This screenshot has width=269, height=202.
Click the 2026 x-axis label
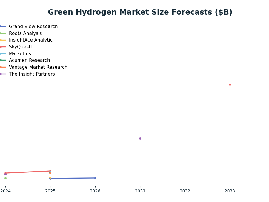95,191
